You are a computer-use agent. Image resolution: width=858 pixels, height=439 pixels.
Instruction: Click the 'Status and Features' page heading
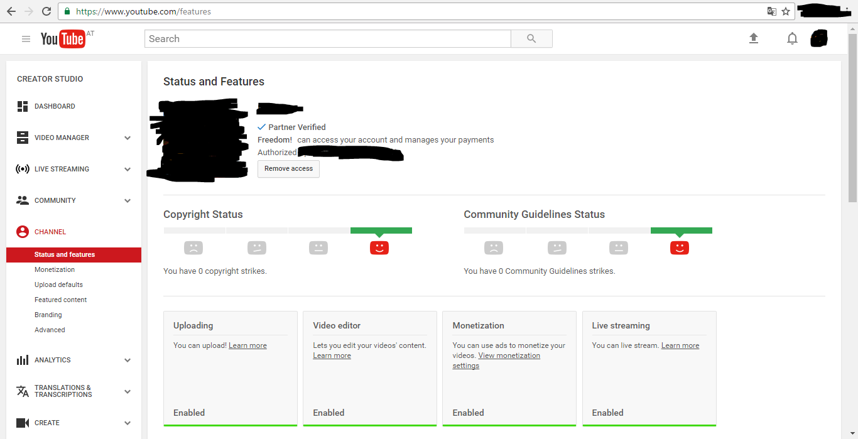coord(214,82)
